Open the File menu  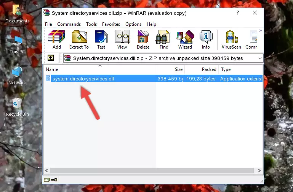pos(48,24)
